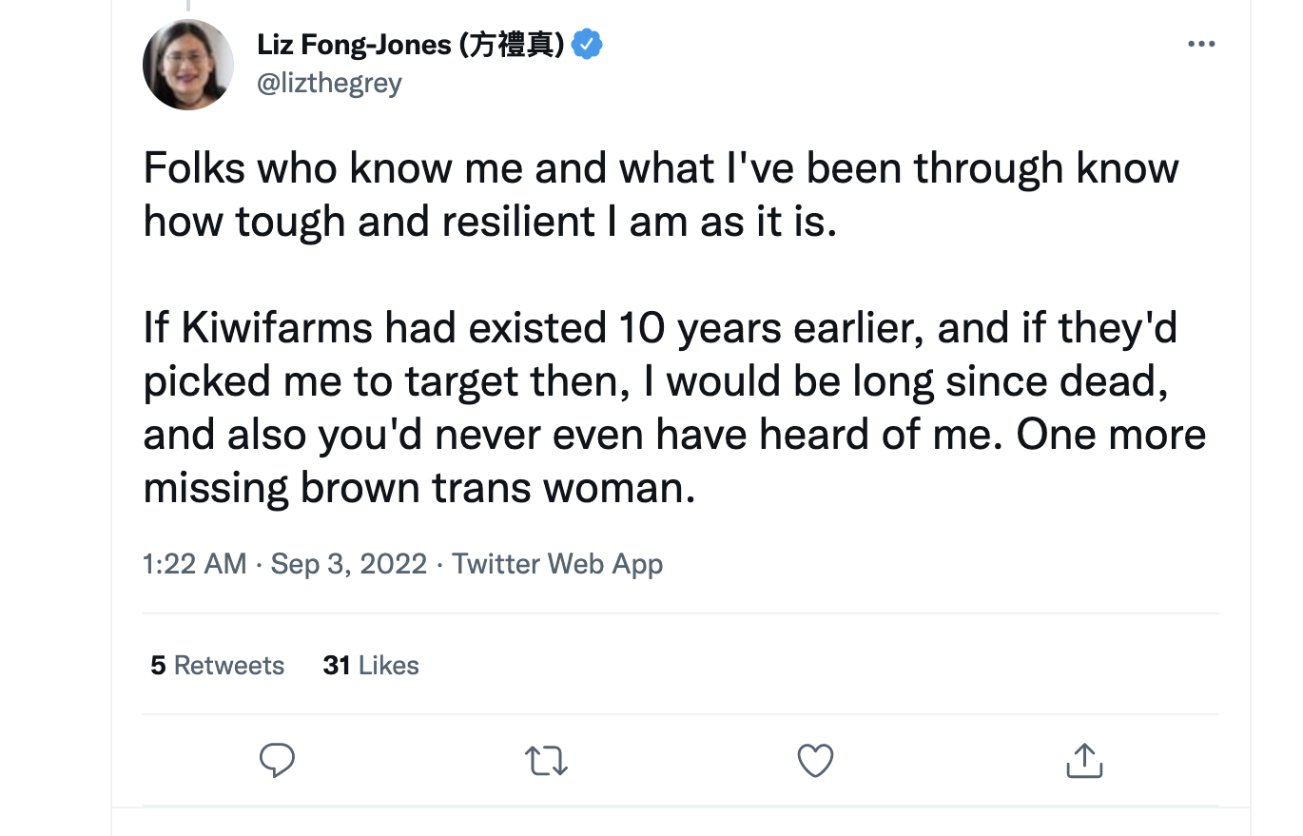View the 31 Likes list

click(371, 665)
